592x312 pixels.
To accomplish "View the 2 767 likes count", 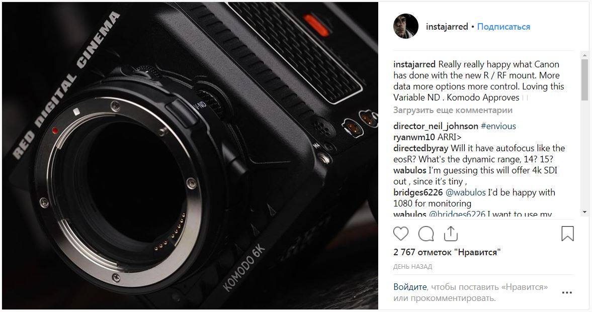I will 447,252.
